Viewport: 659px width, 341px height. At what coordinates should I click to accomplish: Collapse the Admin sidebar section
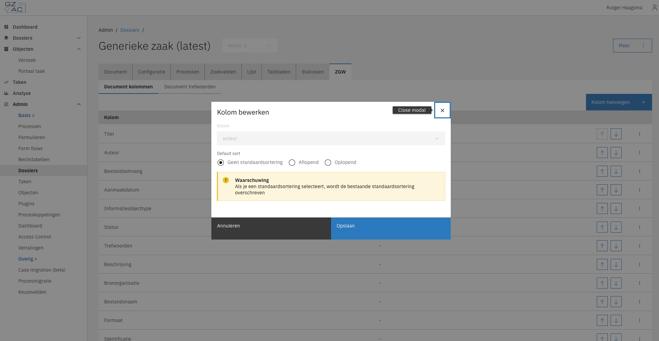click(x=79, y=104)
